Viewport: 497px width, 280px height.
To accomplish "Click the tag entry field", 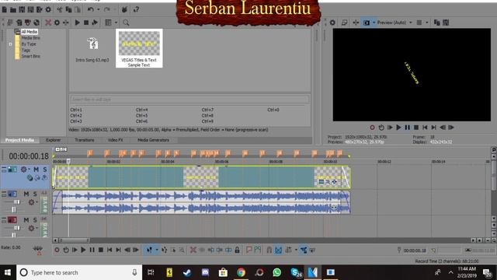I will point(189,100).
